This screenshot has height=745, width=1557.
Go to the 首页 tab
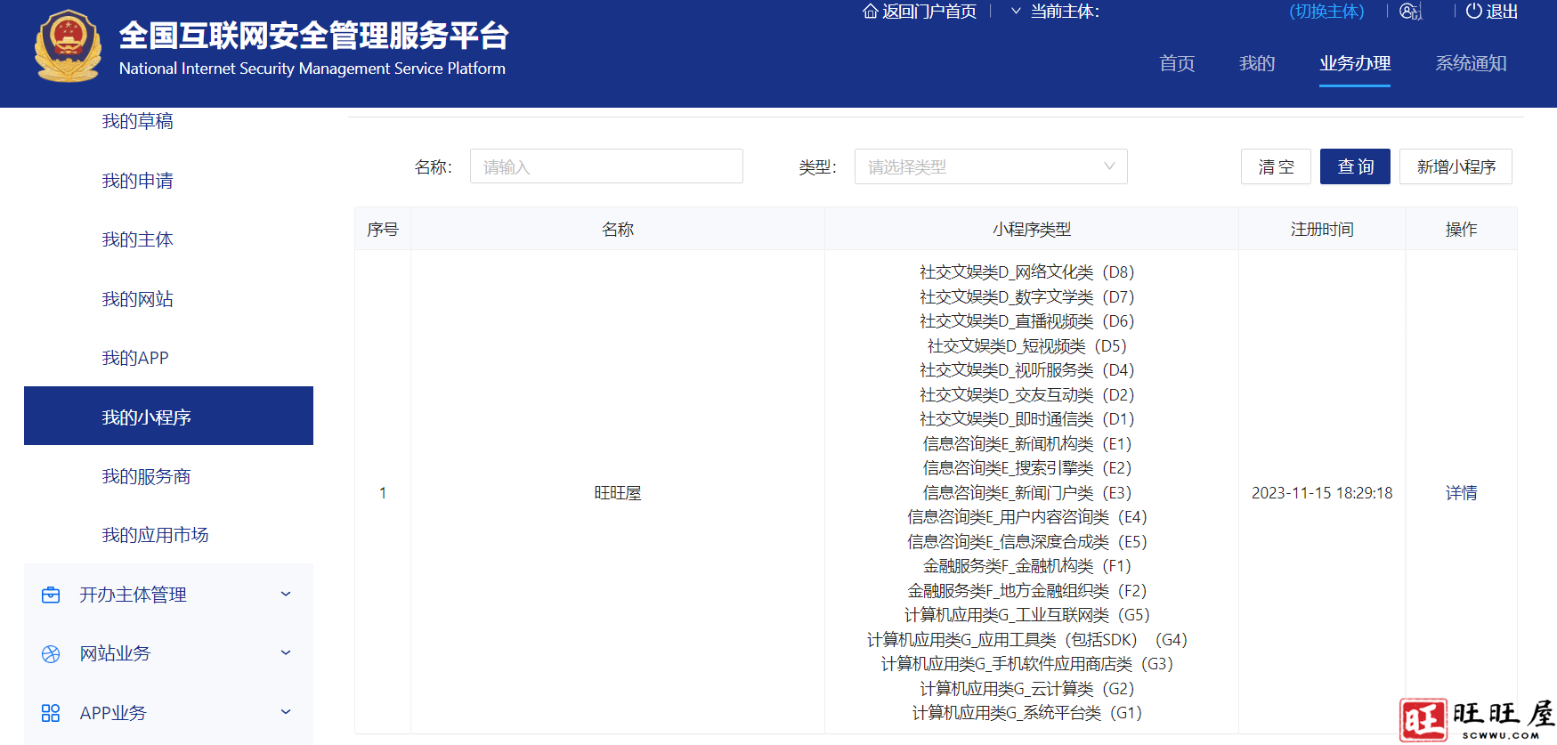1177,63
